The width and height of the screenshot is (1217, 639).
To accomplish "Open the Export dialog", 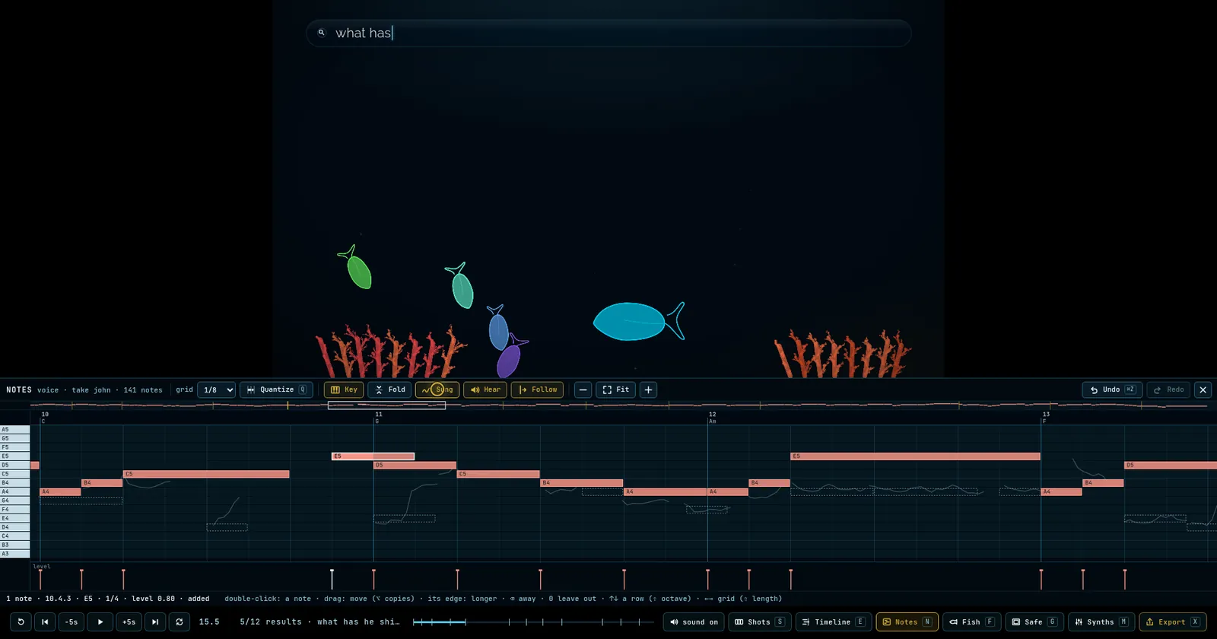I will [1173, 622].
